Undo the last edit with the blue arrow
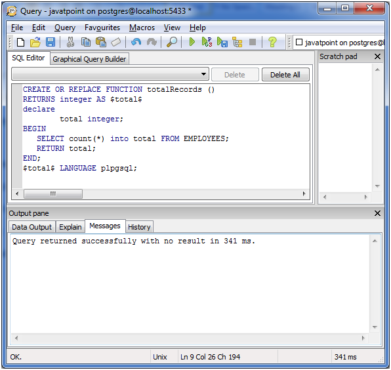This screenshot has height=370, width=391. pos(136,43)
